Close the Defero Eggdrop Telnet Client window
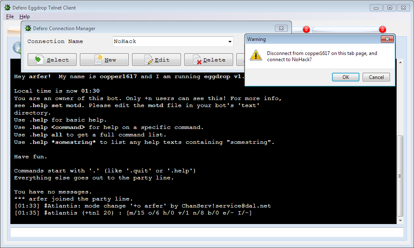The width and height of the screenshot is (414, 248). [403, 7]
